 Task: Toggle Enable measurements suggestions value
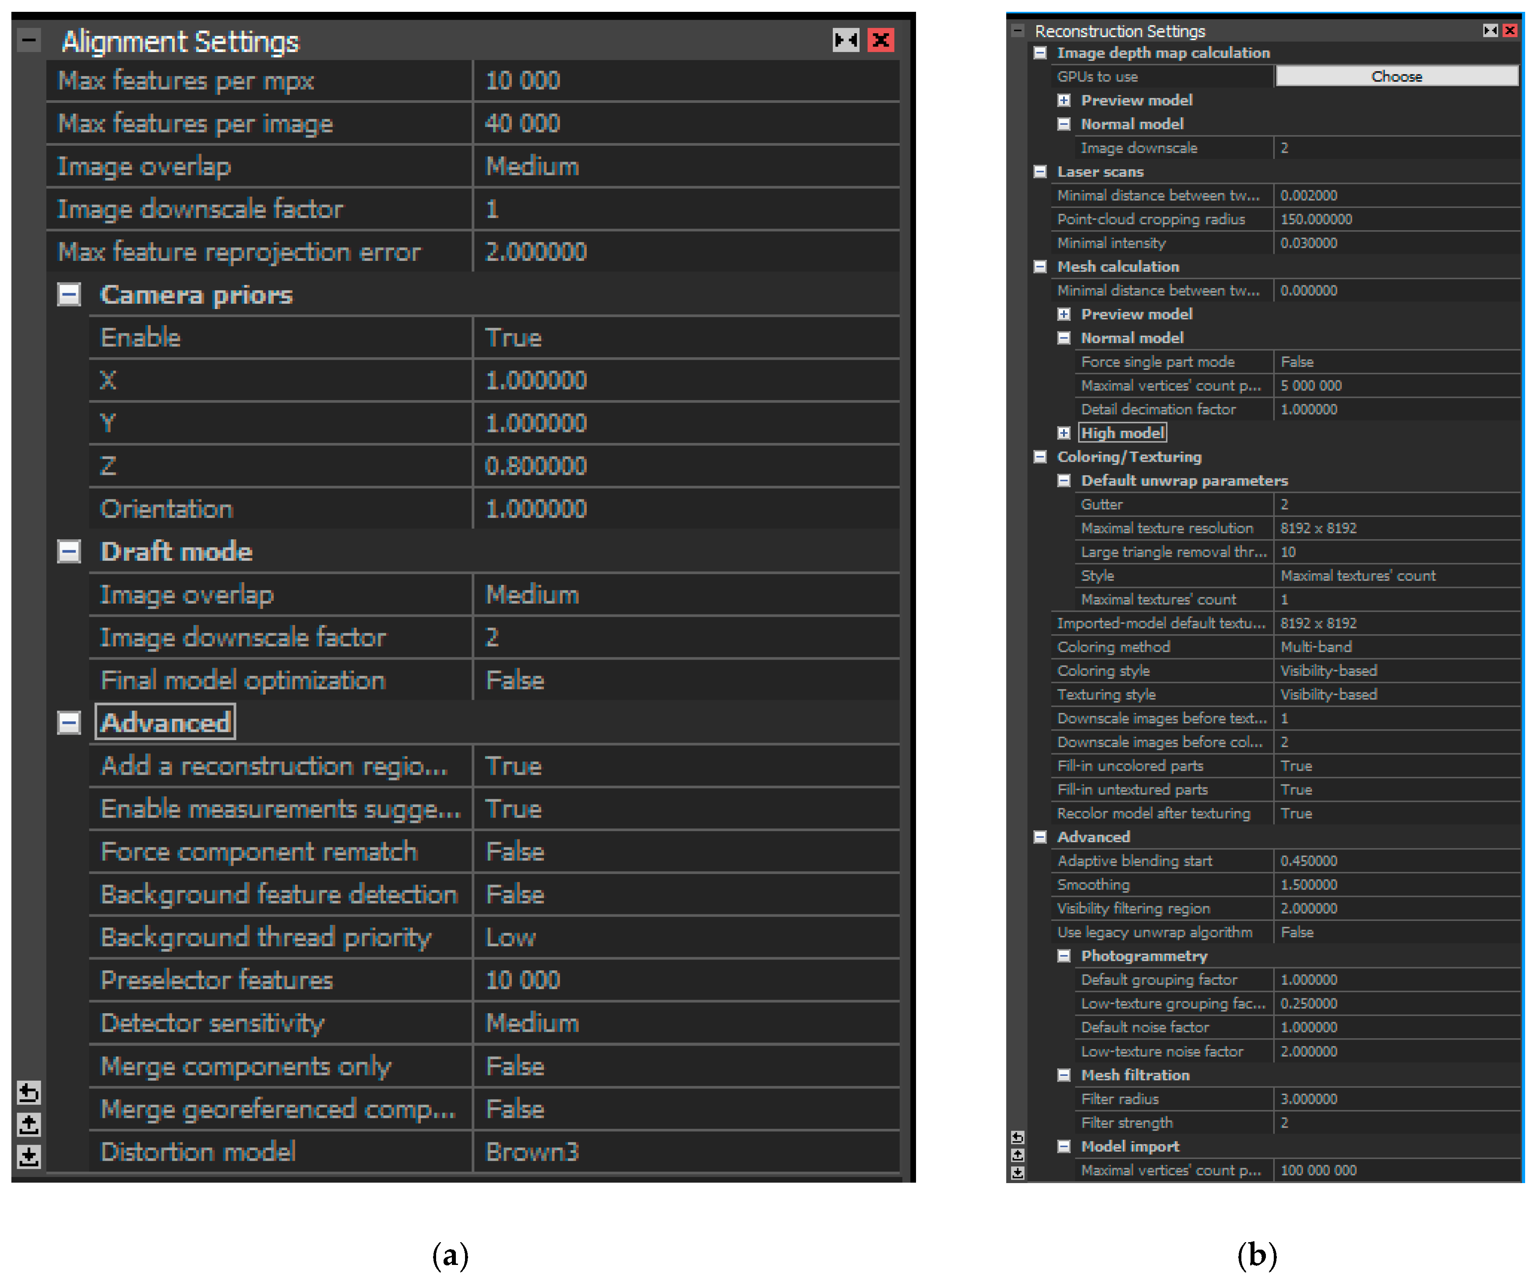687,808
